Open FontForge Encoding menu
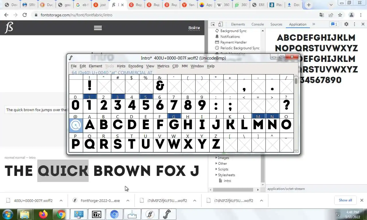 tap(136, 66)
